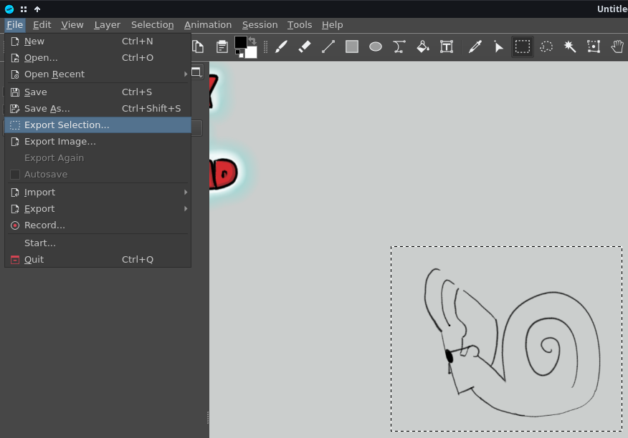Select the Freeform lasso selection tool
This screenshot has width=628, height=438.
(546, 47)
